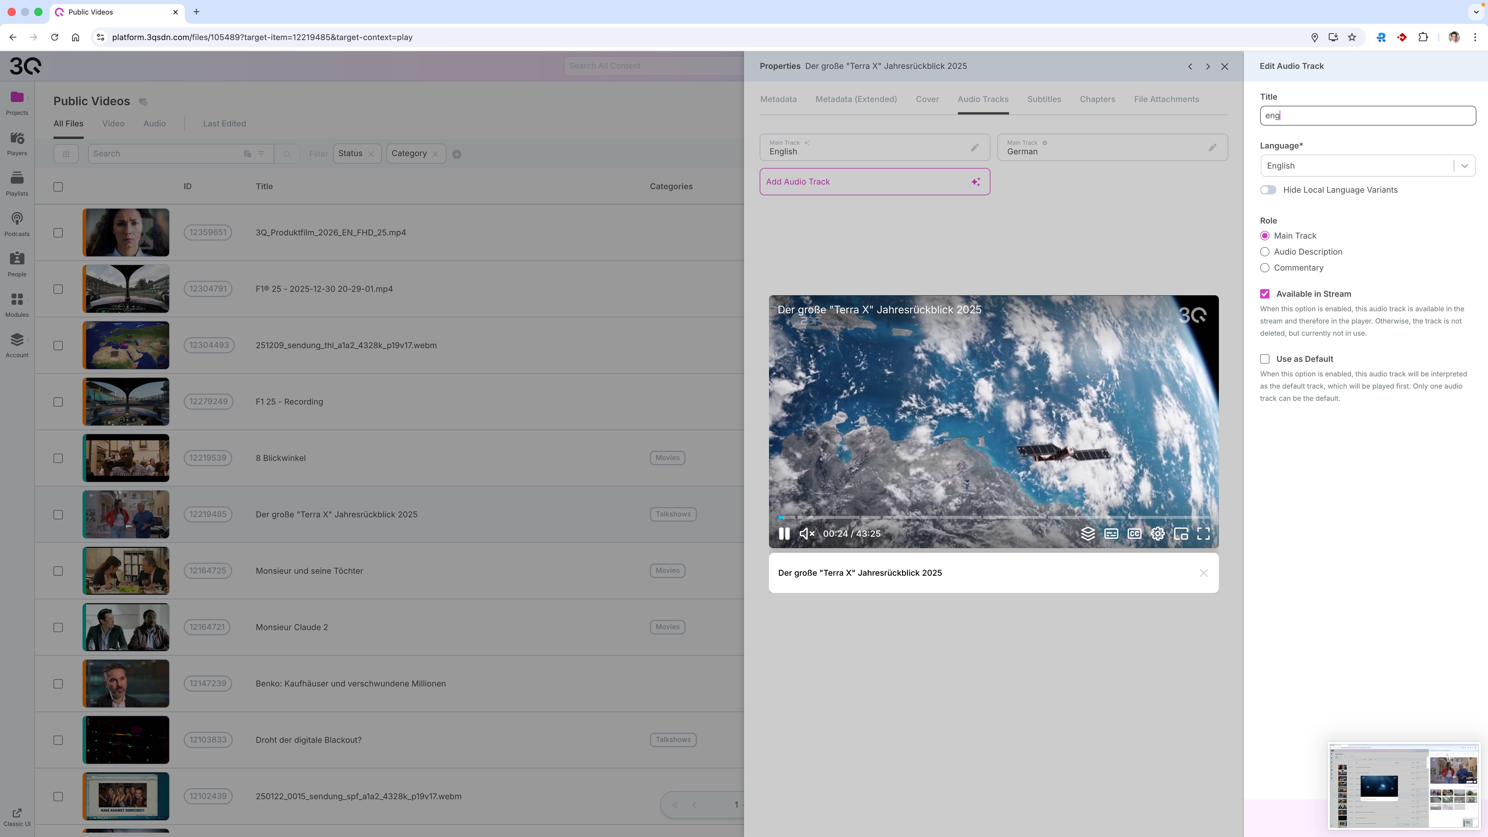
Task: Open player settings gear icon
Action: 1158,534
